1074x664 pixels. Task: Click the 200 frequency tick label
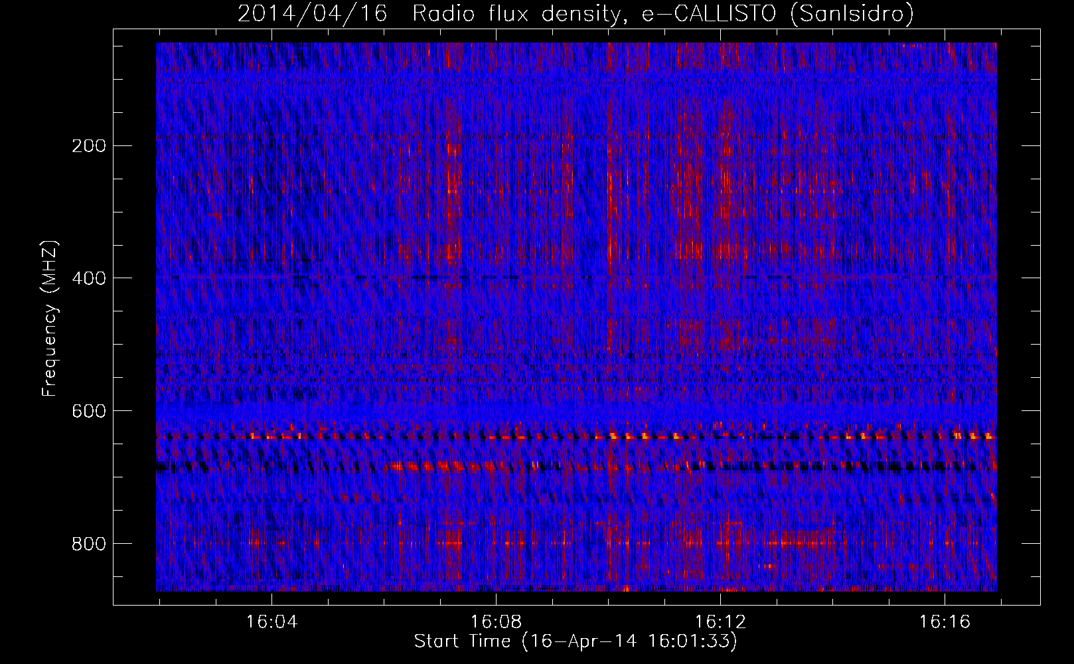click(89, 146)
